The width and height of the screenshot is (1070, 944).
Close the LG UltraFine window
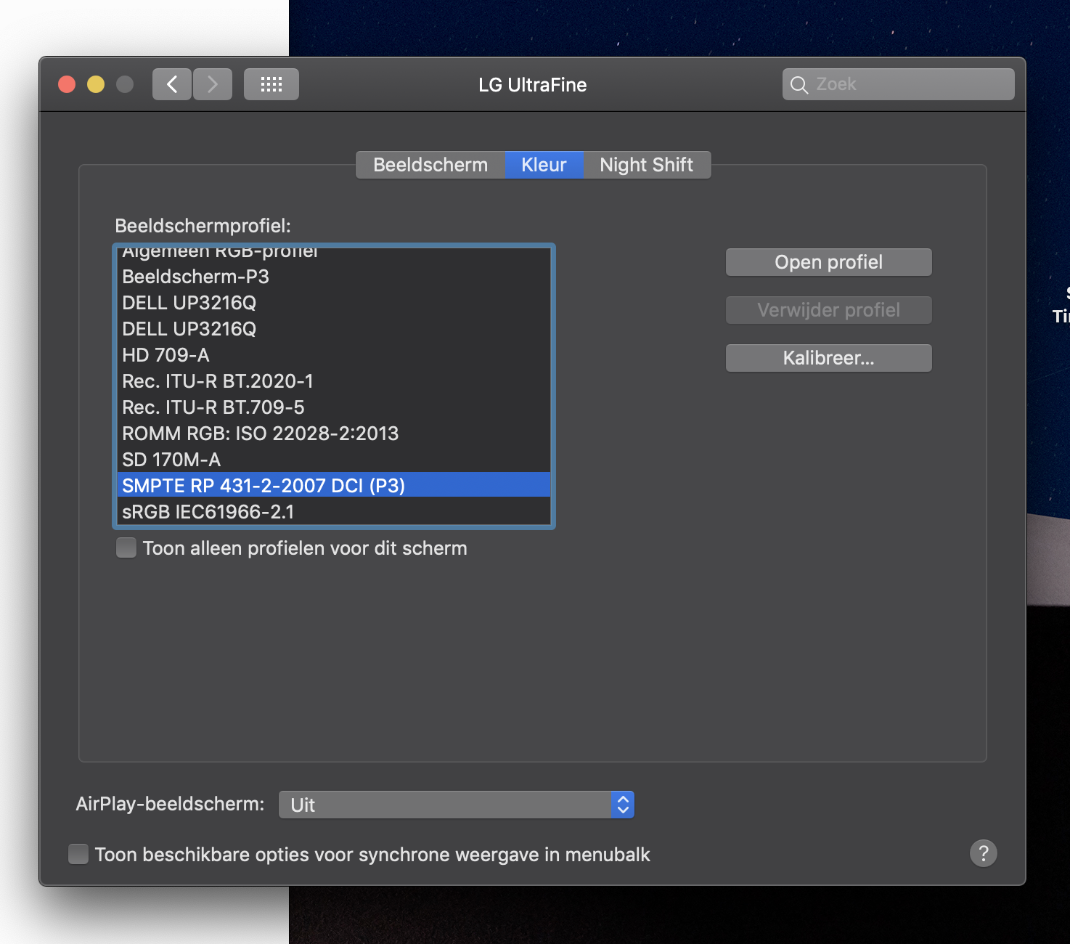pos(67,84)
